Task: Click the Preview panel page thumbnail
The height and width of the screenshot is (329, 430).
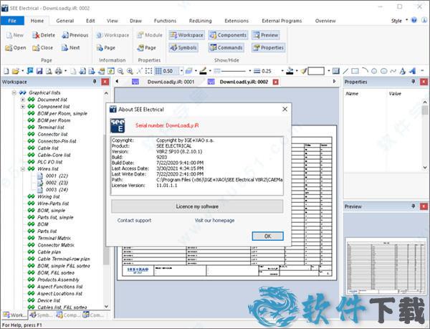Action: (x=386, y=266)
